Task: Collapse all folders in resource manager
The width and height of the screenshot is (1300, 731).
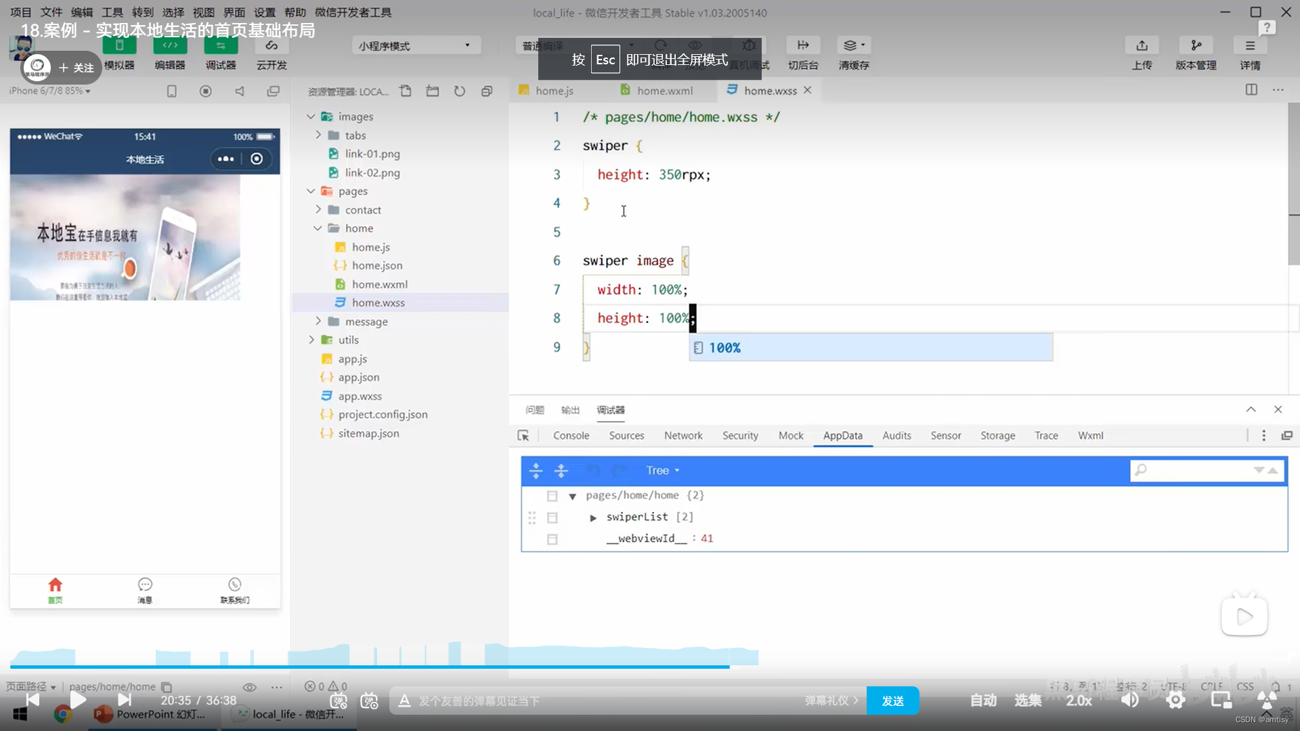Action: pos(487,91)
